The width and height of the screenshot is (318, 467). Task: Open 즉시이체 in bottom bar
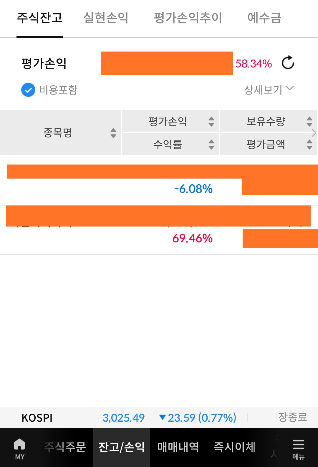[234, 447]
